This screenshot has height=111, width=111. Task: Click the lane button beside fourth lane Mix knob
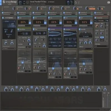coord(62,87)
